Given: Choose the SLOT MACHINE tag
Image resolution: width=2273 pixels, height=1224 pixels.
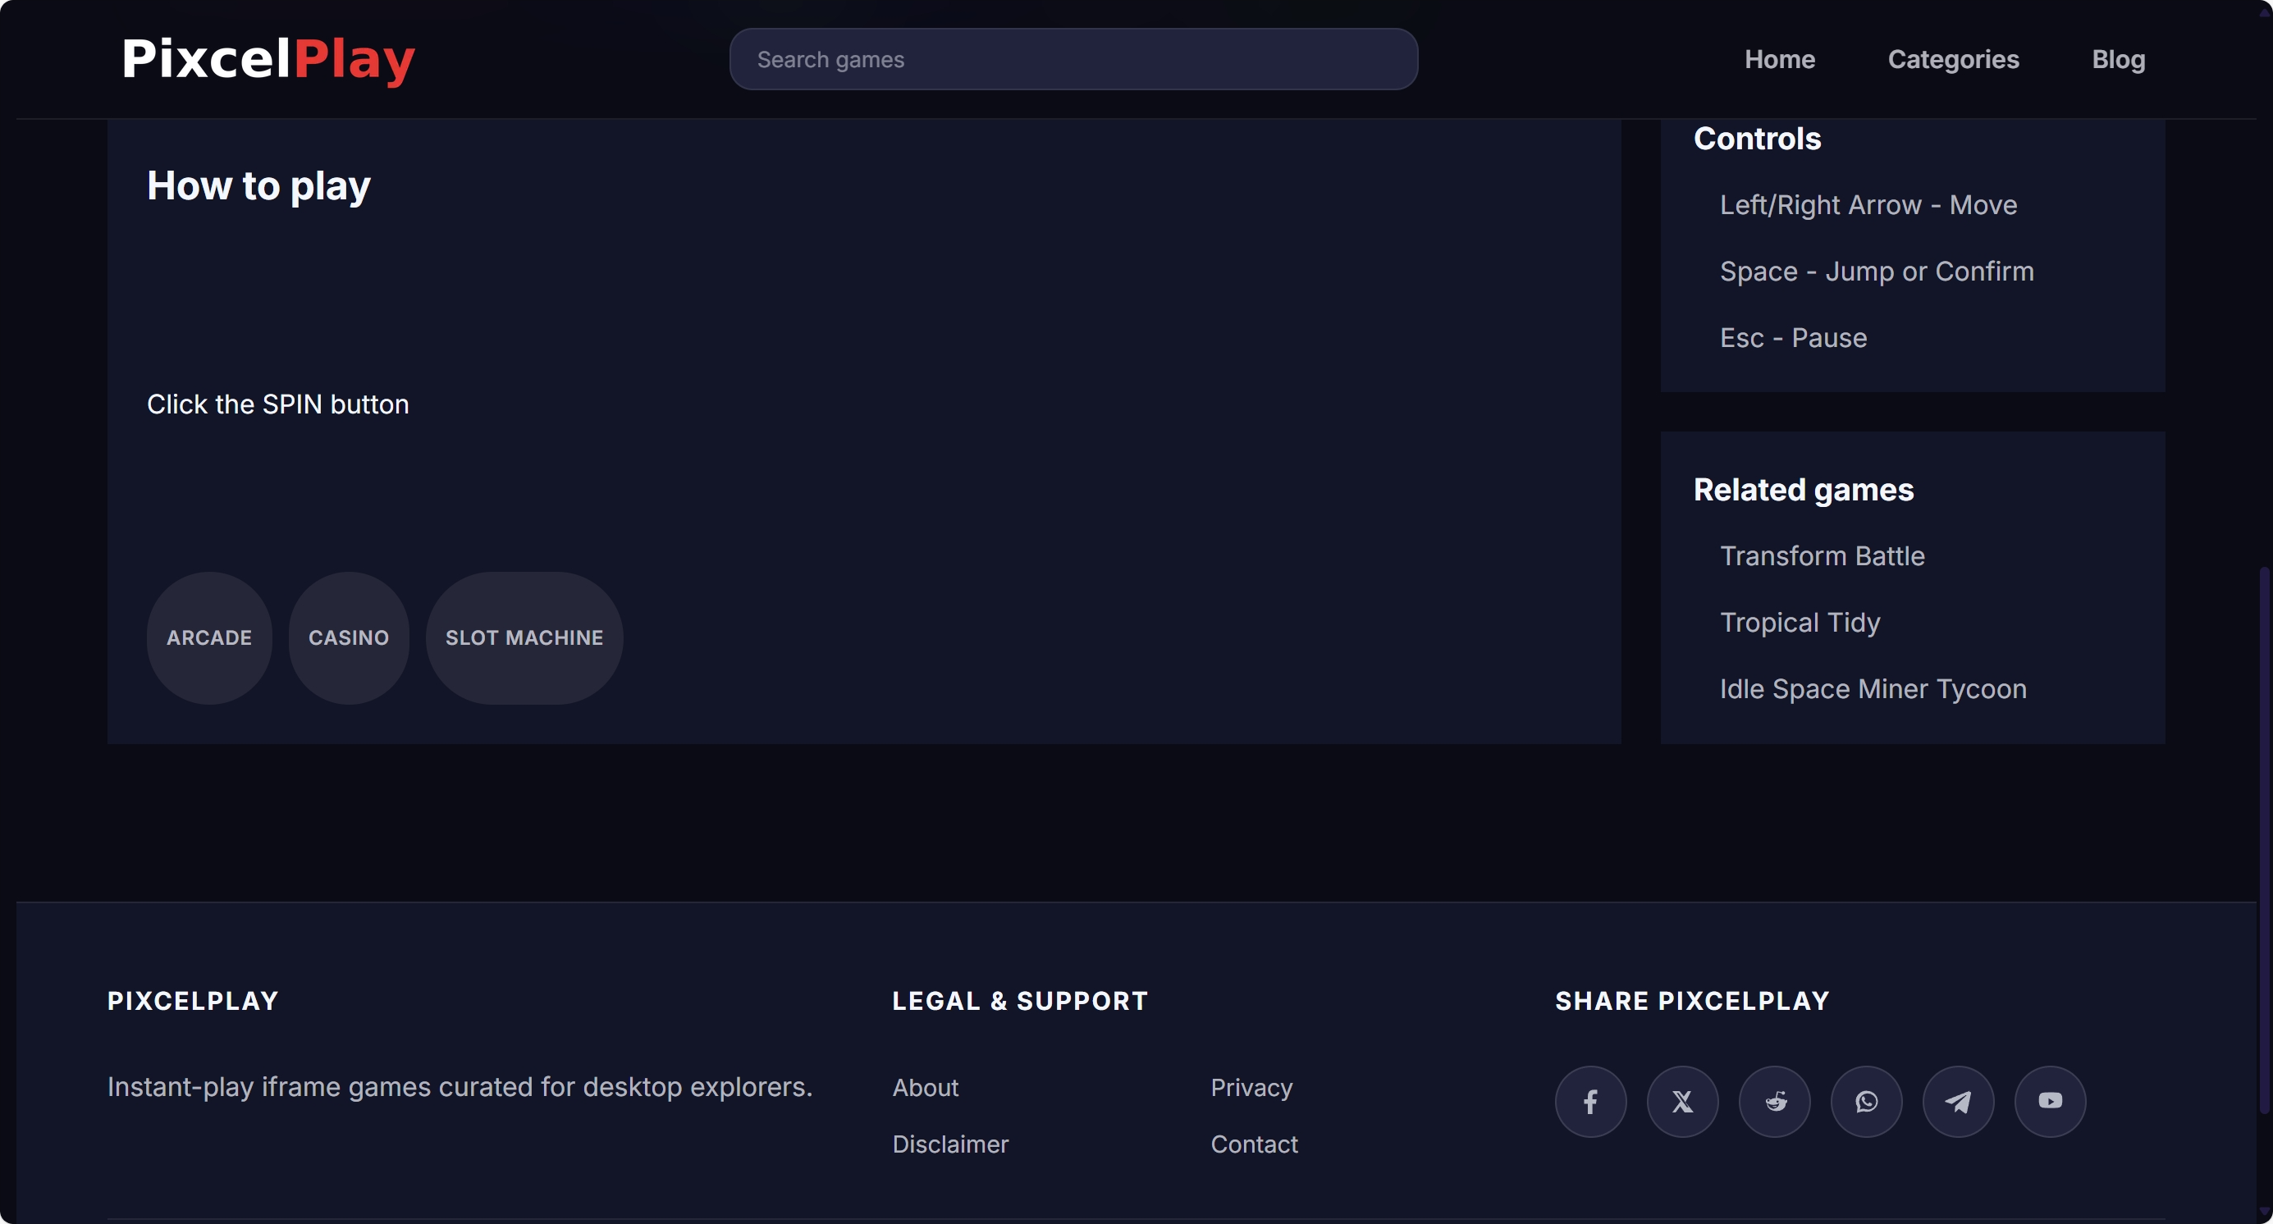Looking at the screenshot, I should tap(524, 637).
